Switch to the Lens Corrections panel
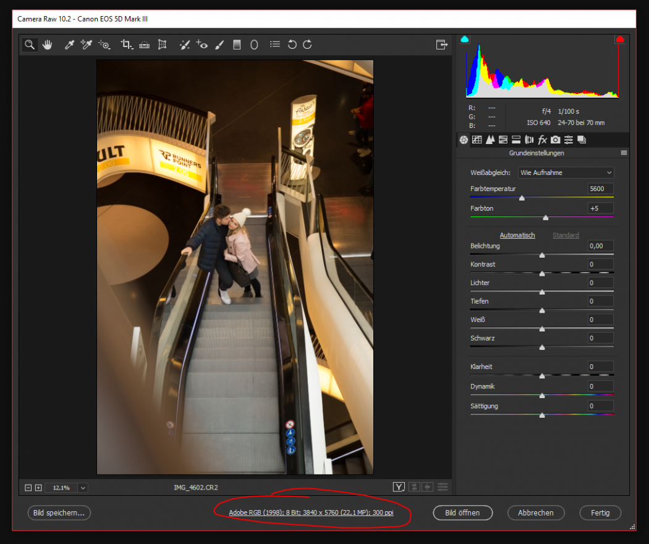 click(x=529, y=140)
